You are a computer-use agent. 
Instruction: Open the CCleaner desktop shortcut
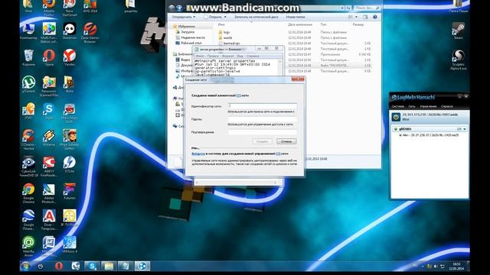28,139
